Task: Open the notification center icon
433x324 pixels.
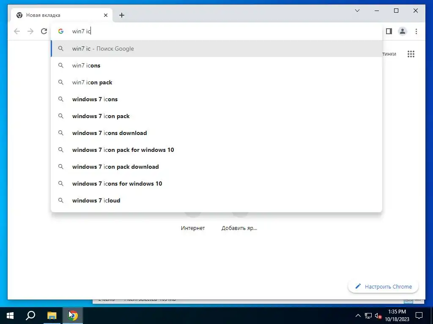Action: click(419, 316)
